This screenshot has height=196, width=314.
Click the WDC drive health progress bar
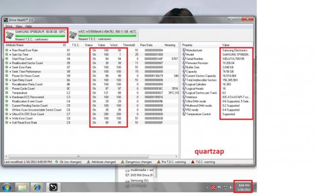coord(107,36)
